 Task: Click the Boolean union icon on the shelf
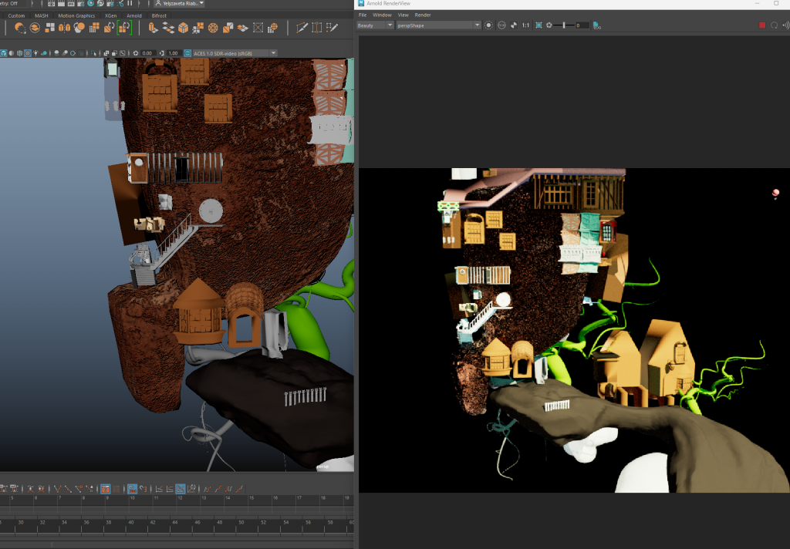(20, 28)
